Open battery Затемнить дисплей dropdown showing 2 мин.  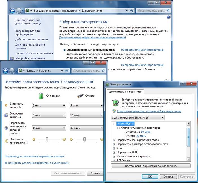49,106
